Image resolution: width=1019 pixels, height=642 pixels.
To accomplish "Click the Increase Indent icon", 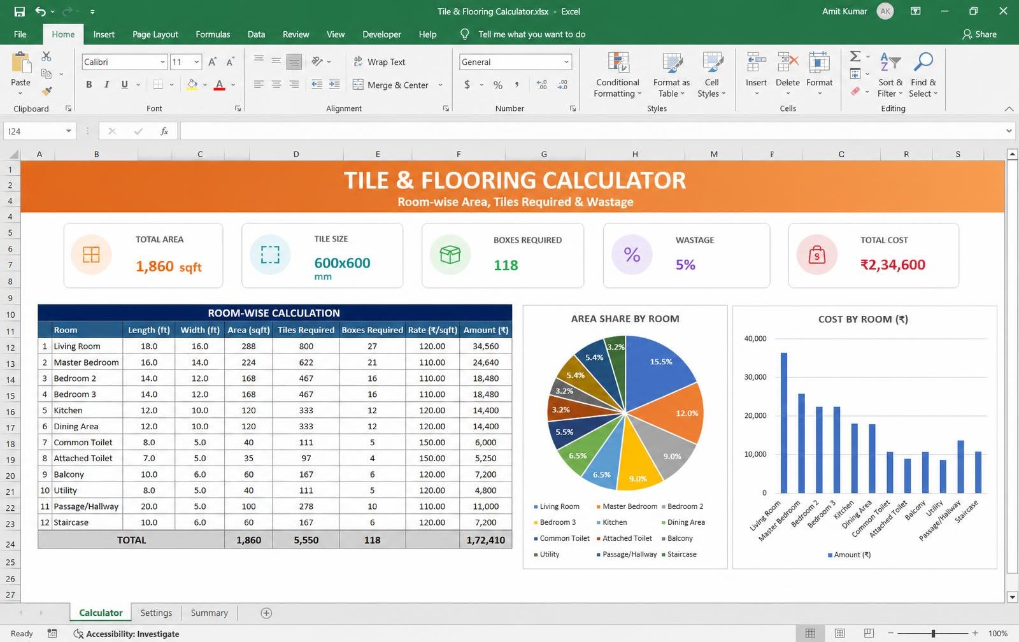I will 334,84.
